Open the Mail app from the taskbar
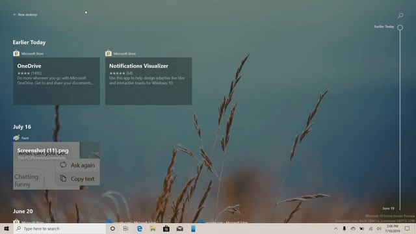This screenshot has width=416, height=234. [x=179, y=228]
